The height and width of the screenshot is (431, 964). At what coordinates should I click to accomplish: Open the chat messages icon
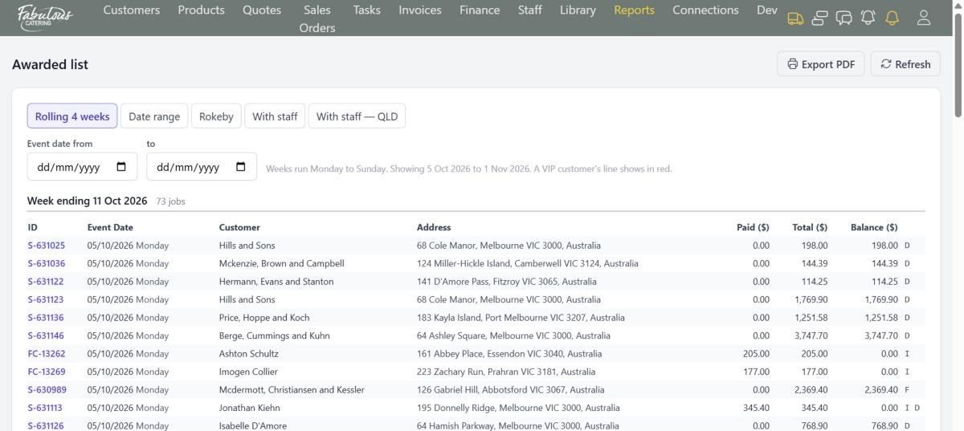click(x=843, y=18)
